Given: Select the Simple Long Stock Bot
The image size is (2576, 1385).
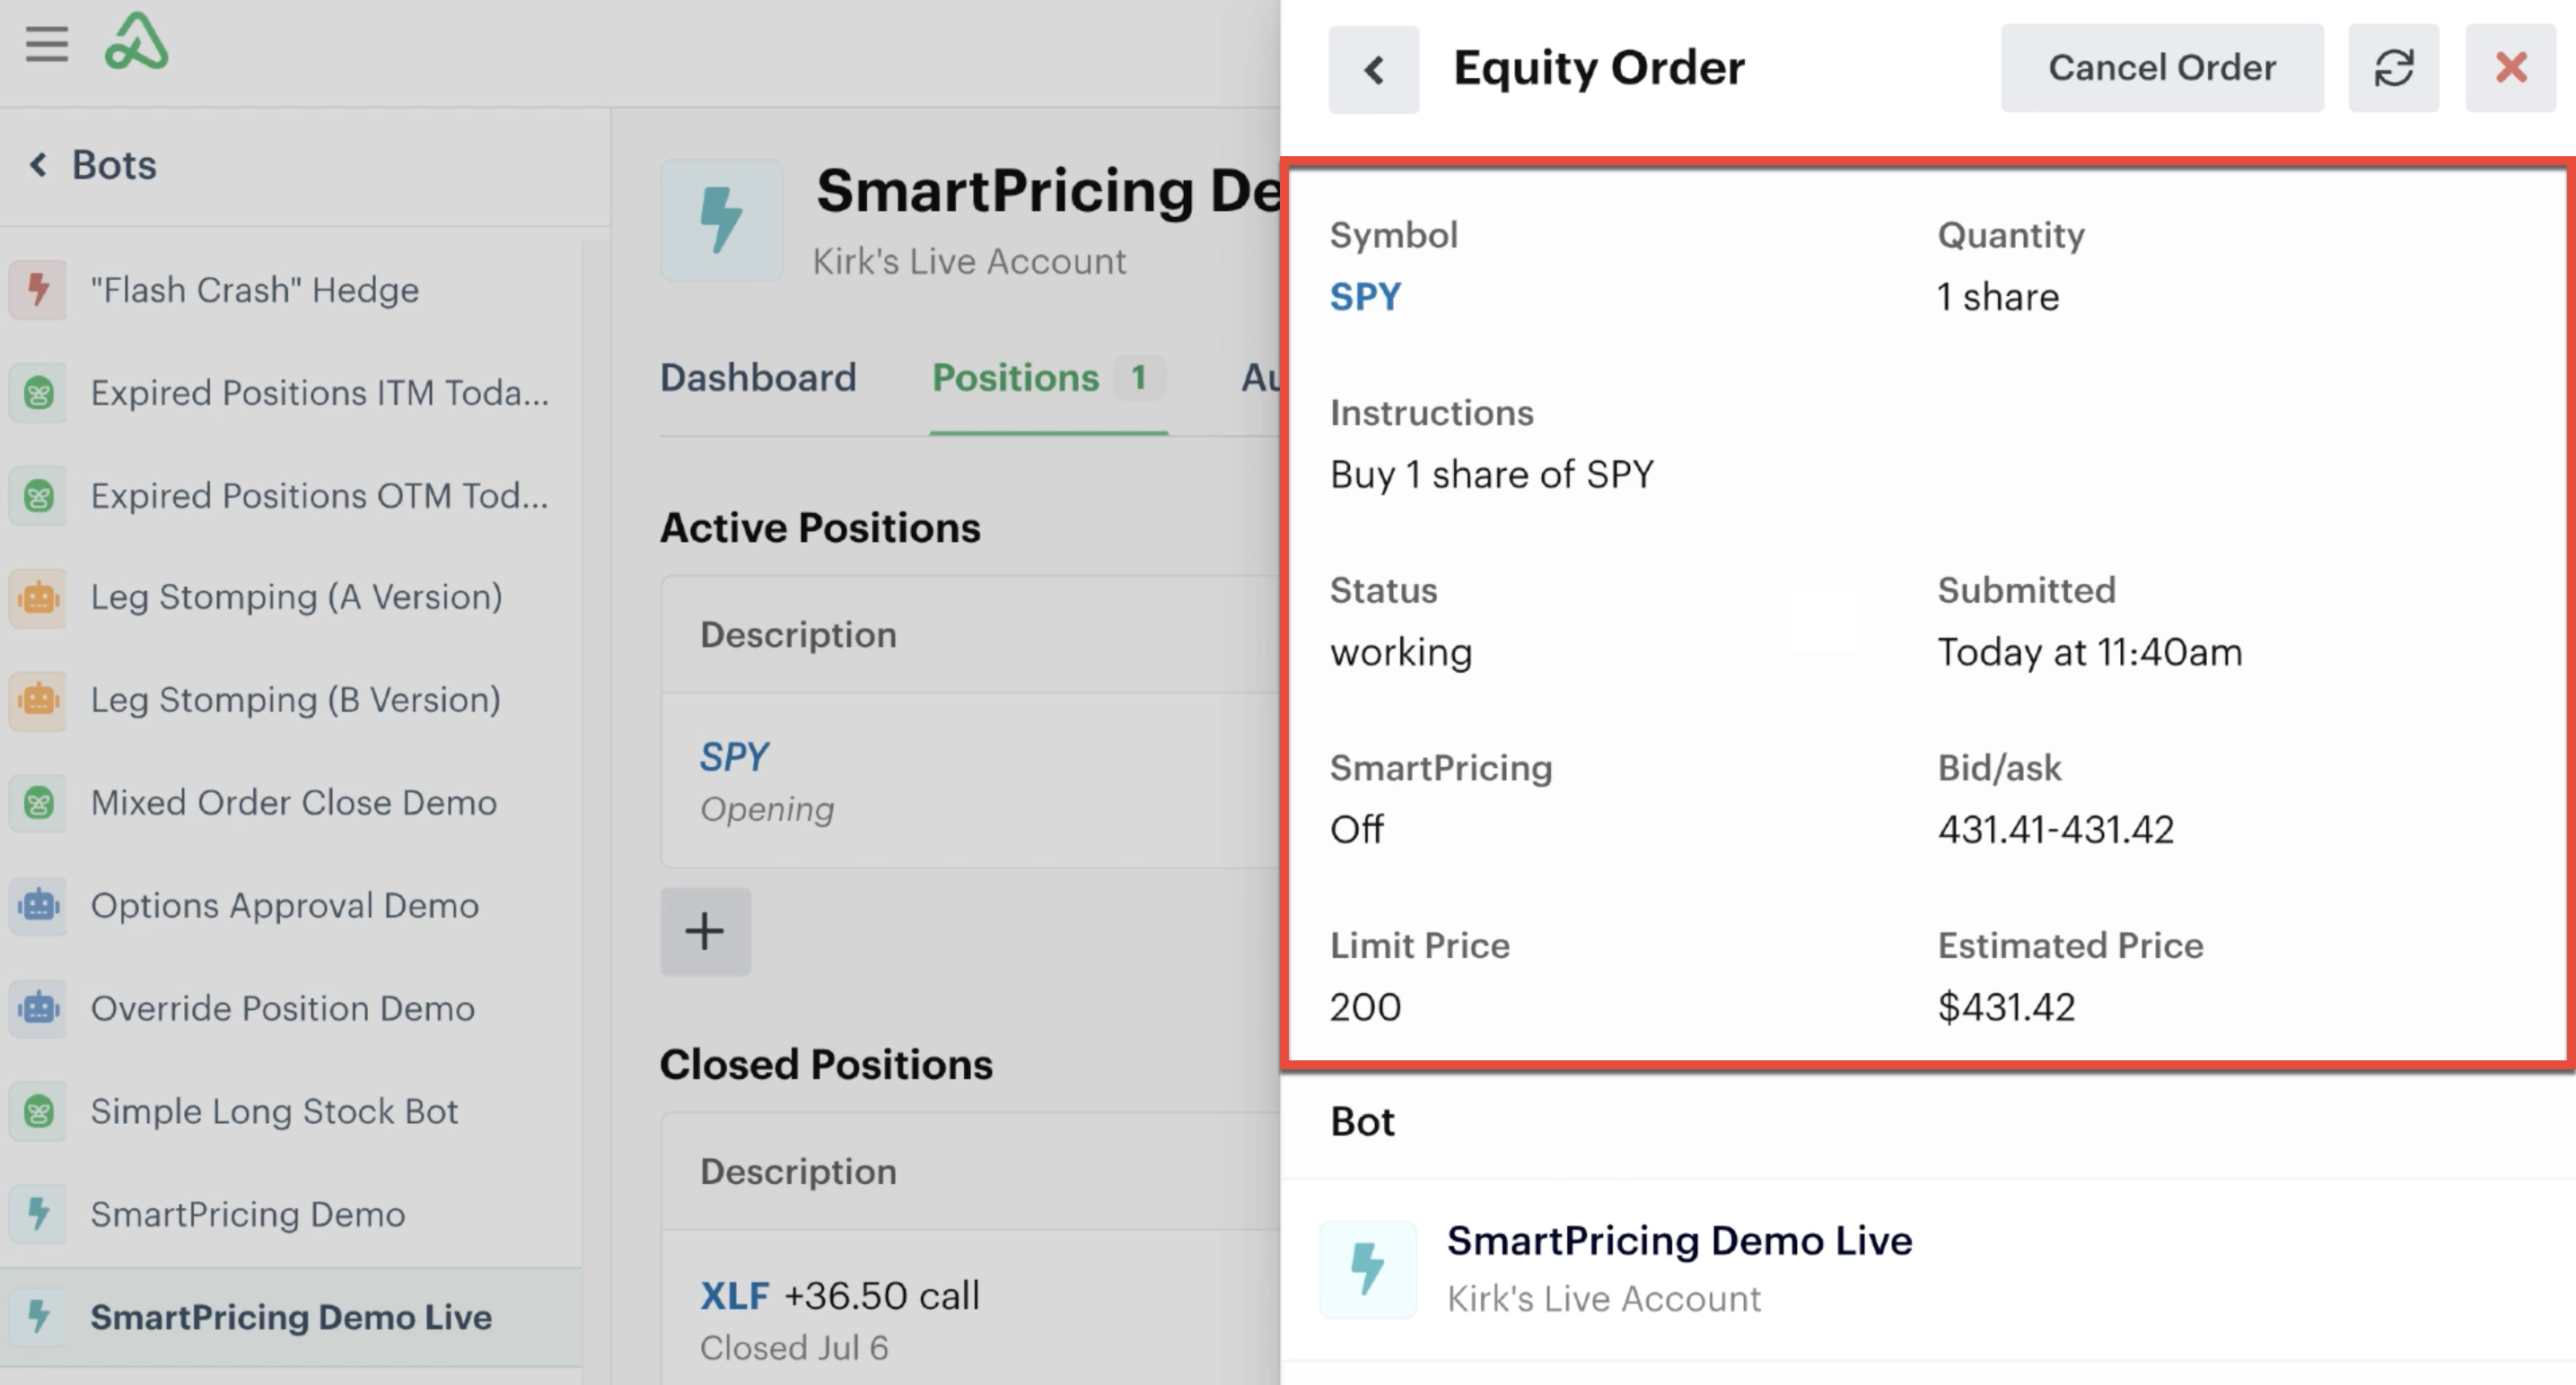Looking at the screenshot, I should [274, 1111].
